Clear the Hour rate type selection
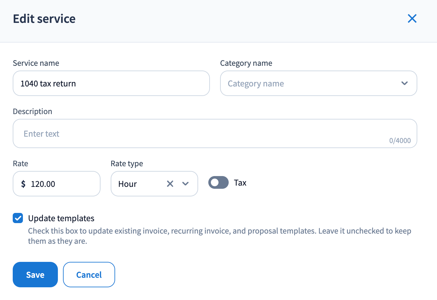This screenshot has width=437, height=300. click(x=170, y=184)
